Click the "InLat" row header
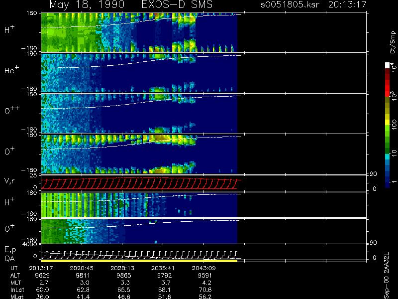 coord(17,290)
